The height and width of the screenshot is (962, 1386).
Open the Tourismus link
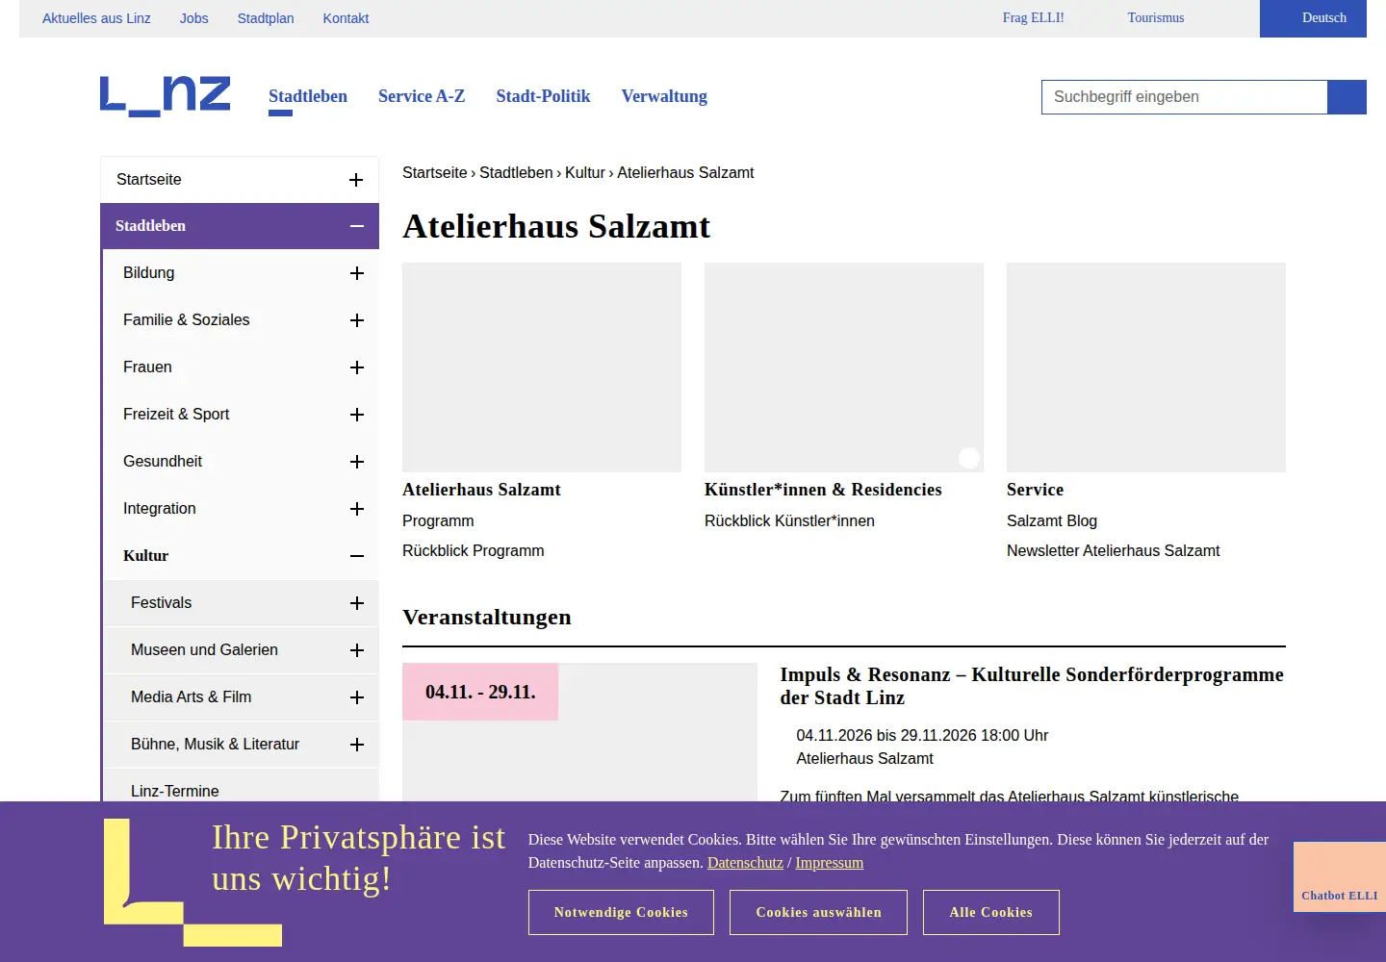(1156, 17)
